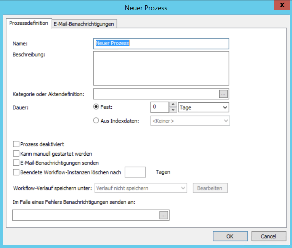Image resolution: width=292 pixels, height=248 pixels.
Task: Open the Verlauf nicht speichern dropdown
Action: coord(141,188)
